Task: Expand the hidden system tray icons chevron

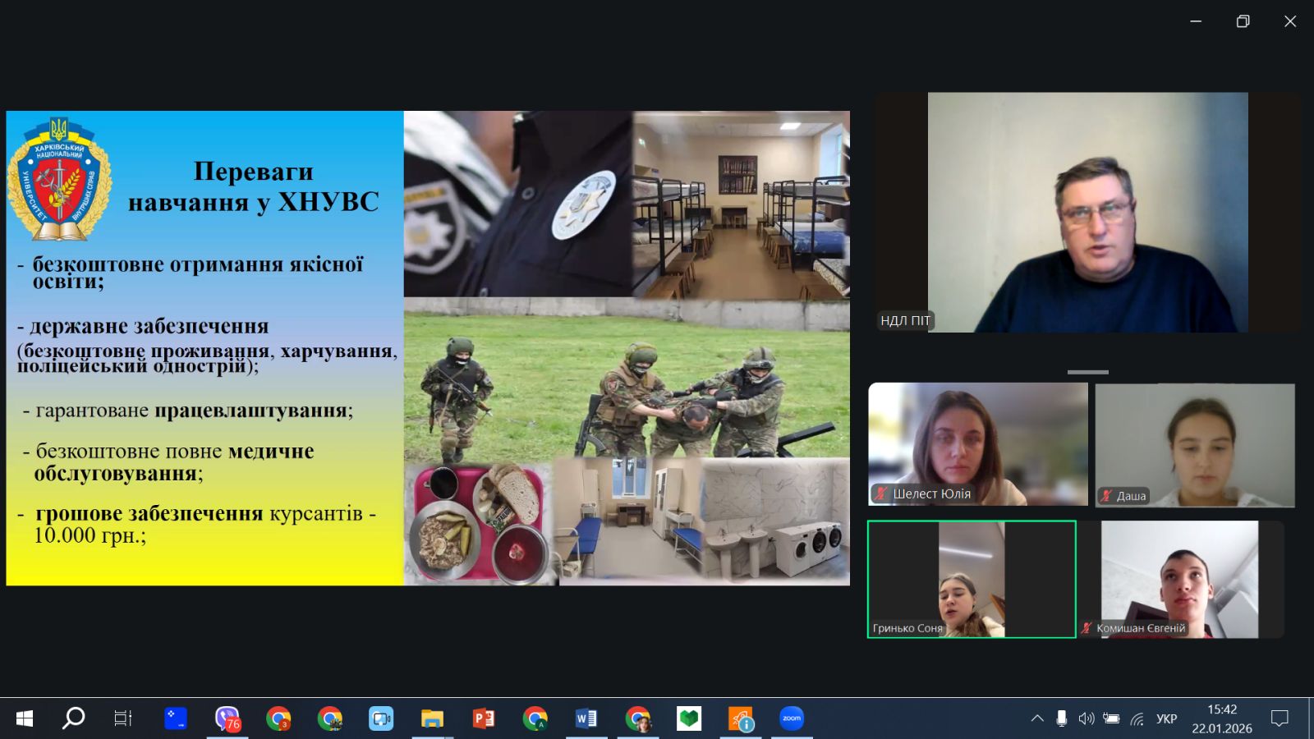Action: (x=1037, y=718)
